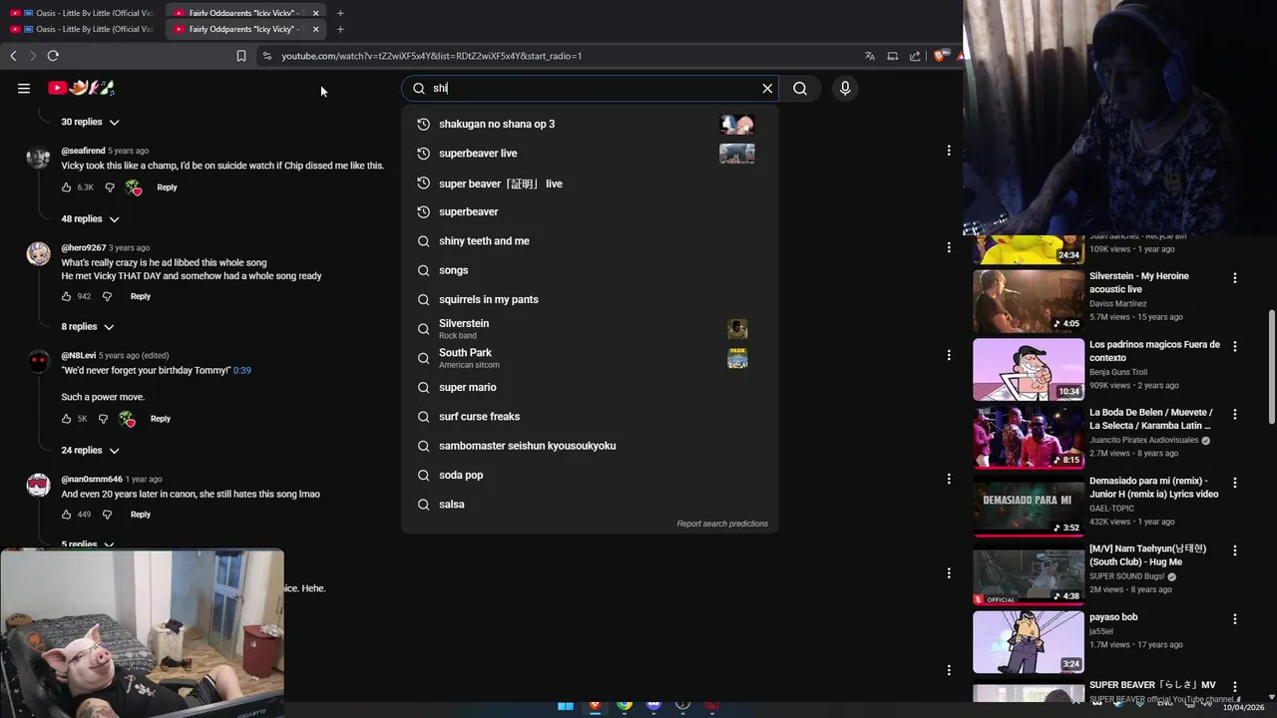The image size is (1277, 718).
Task: Go to YouTube home via the logo
Action: 82,88
